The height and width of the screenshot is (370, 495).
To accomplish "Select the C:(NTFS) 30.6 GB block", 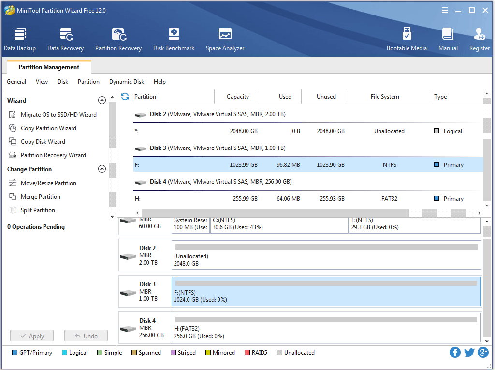I will 279,225.
